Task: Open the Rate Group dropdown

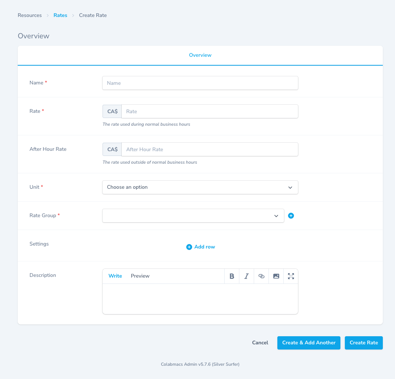Action: [276, 216]
